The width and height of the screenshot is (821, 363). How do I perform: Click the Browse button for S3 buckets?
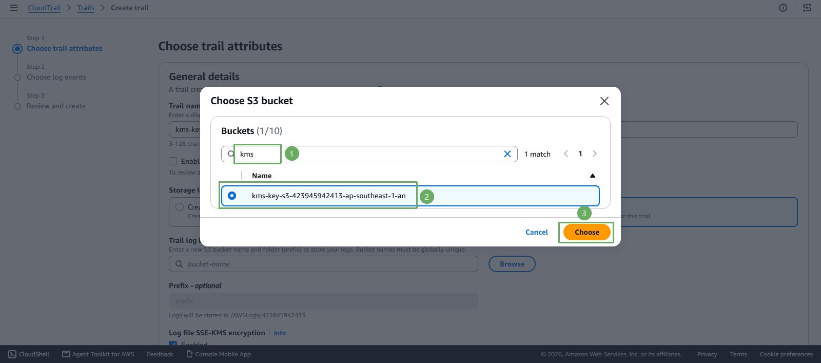point(512,264)
